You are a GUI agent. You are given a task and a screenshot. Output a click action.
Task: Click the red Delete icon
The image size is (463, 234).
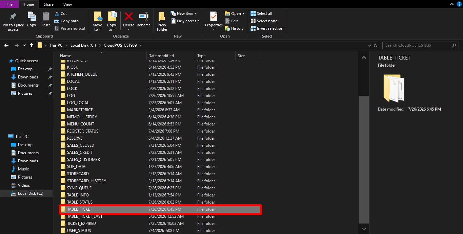click(128, 16)
